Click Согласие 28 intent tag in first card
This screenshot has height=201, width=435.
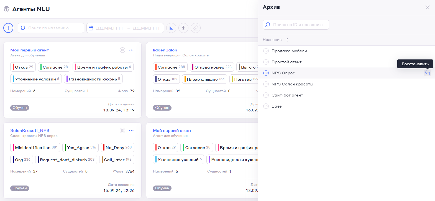pyautogui.click(x=54, y=67)
